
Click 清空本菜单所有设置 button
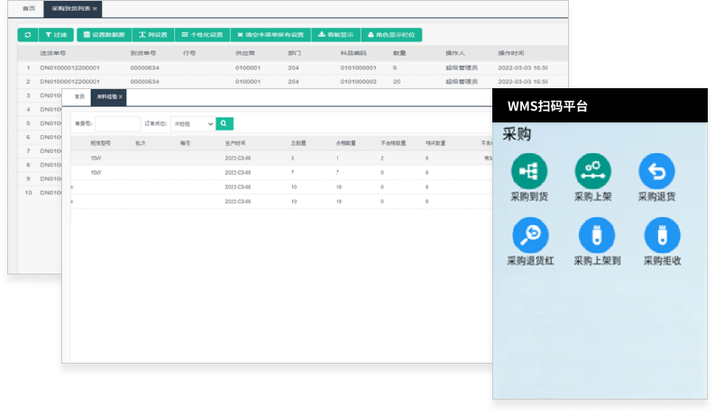(x=270, y=35)
